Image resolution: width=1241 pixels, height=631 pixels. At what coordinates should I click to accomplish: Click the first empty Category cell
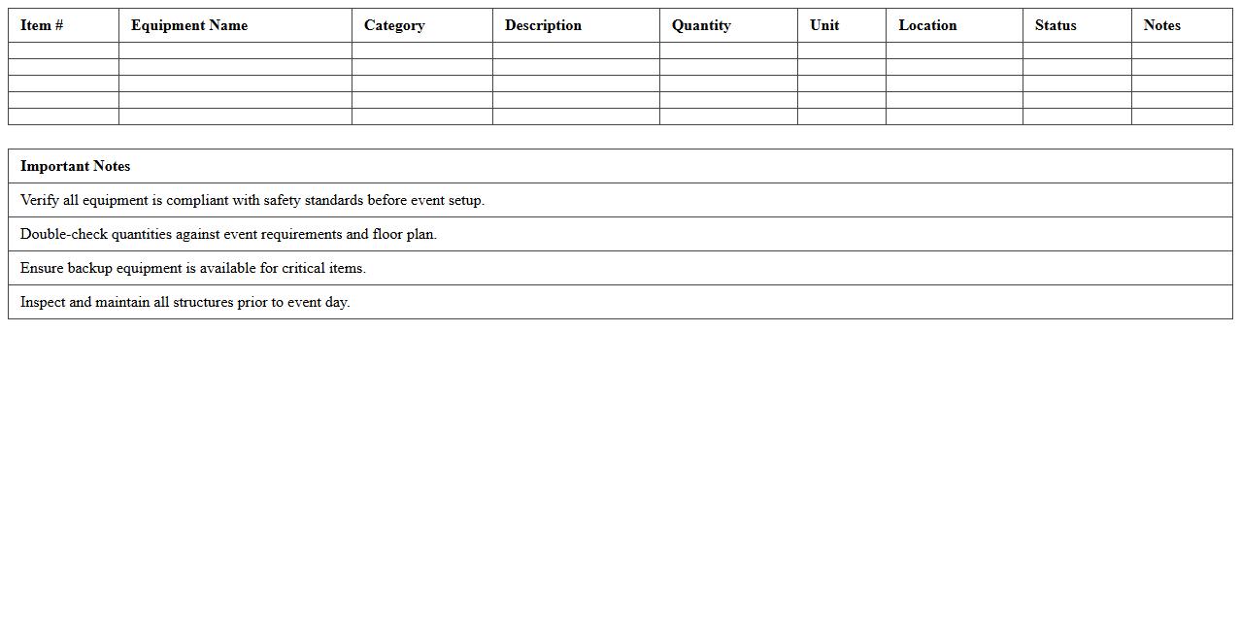(421, 50)
